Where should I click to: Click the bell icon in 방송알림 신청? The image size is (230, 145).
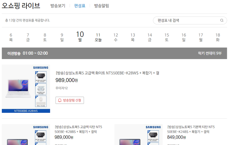(x=60, y=100)
